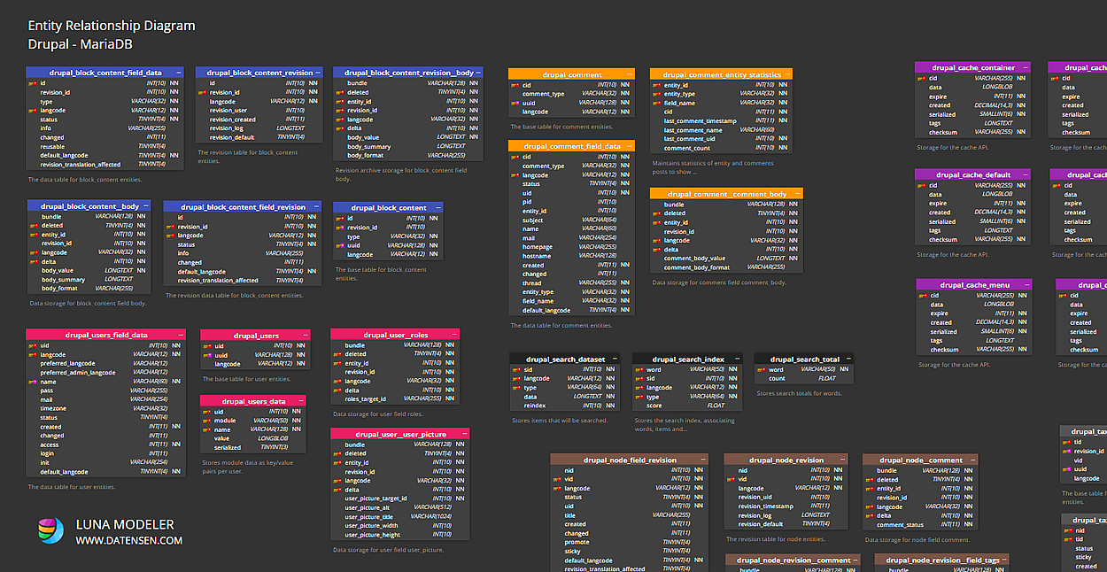The width and height of the screenshot is (1107, 572).
Task: Click the count column in drupal_search_total
Action: (x=804, y=379)
